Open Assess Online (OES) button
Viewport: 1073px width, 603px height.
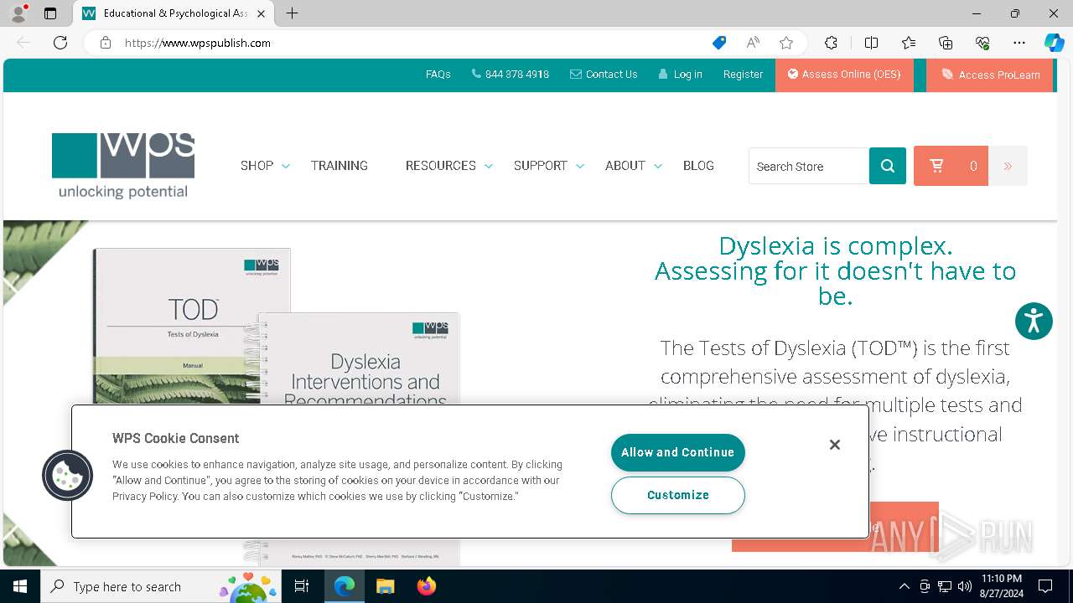[x=844, y=75]
